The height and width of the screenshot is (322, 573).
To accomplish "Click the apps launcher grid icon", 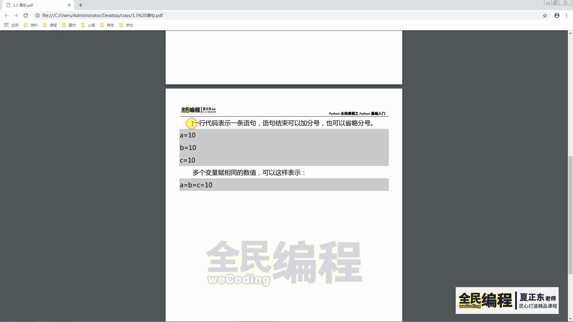I will point(6,25).
